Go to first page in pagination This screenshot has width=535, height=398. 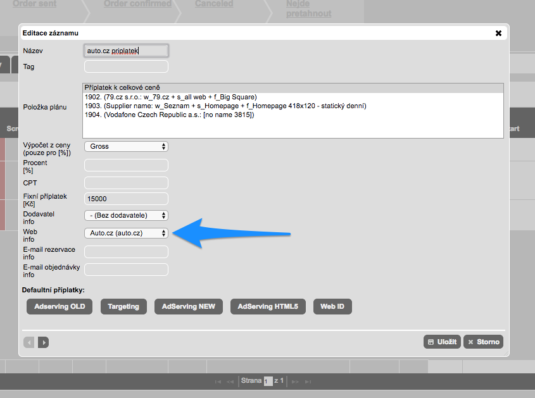[x=218, y=382]
